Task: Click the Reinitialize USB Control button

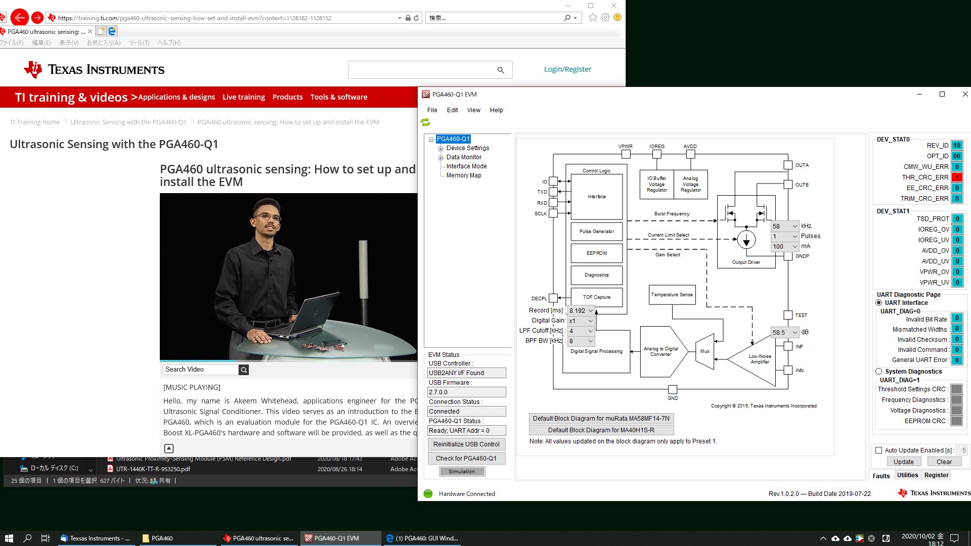Action: [x=466, y=444]
